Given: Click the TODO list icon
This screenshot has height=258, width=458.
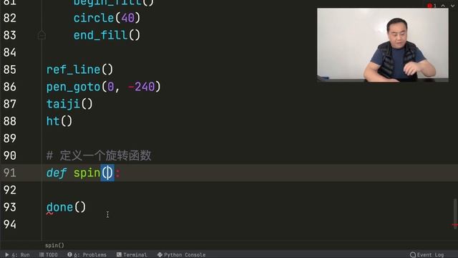Looking at the screenshot, I should (x=42, y=254).
